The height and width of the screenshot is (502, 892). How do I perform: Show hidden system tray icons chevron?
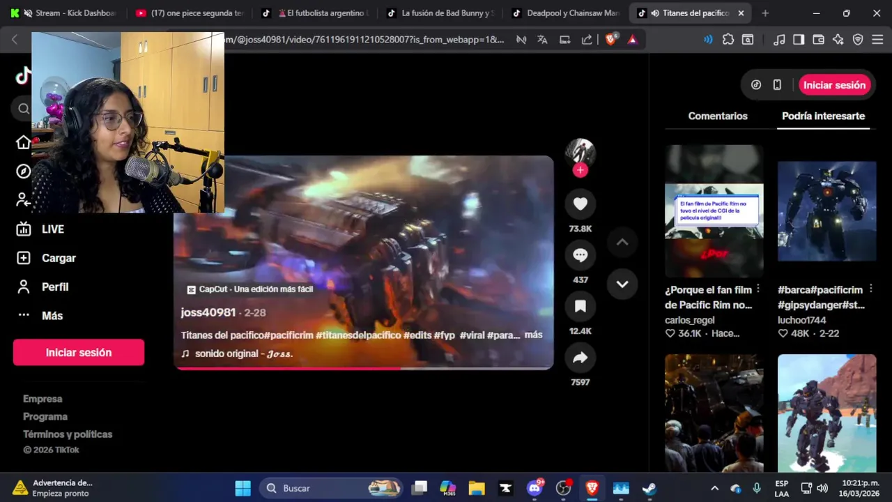tap(714, 488)
